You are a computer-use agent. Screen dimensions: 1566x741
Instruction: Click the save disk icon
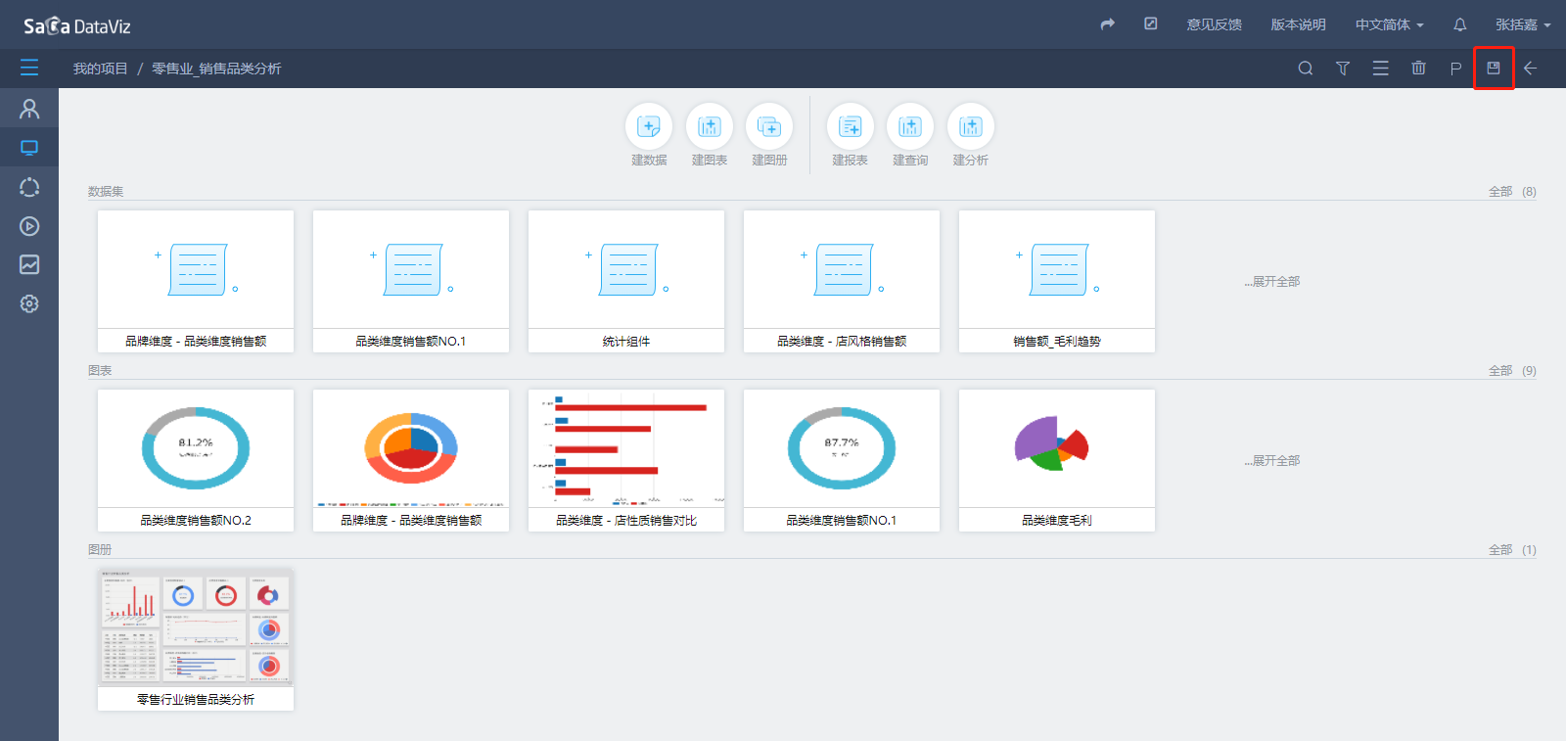(1494, 68)
